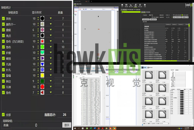This screenshot has width=194, height=130.
Task: Expand the shape dropdown for 裂缝
Action: pyautogui.click(x=51, y=75)
